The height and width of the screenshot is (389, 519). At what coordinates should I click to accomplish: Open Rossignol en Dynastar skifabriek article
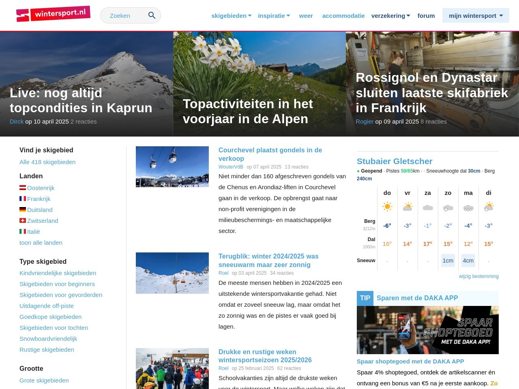pos(432,93)
